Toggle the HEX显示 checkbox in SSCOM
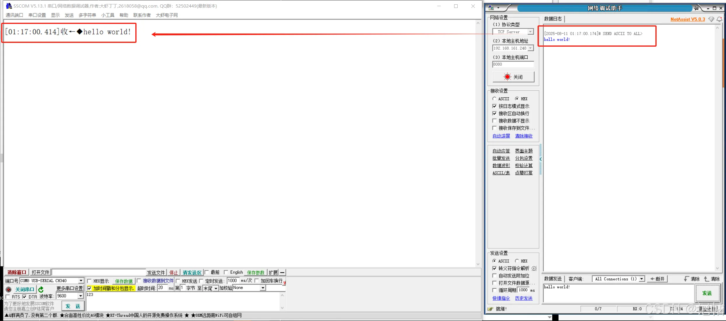 [x=90, y=281]
